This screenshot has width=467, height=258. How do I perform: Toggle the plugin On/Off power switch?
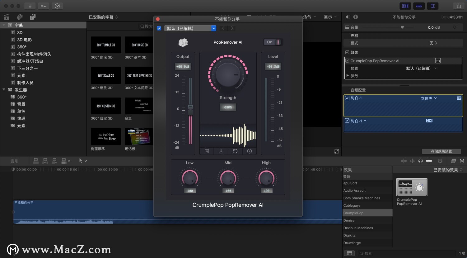tap(273, 42)
